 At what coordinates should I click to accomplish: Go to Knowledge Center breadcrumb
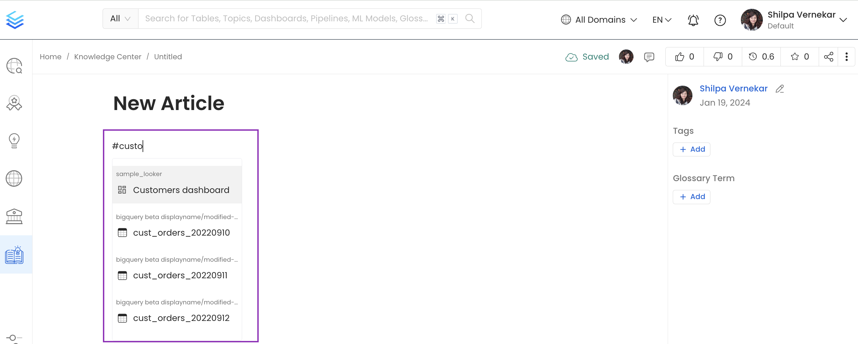click(x=108, y=57)
